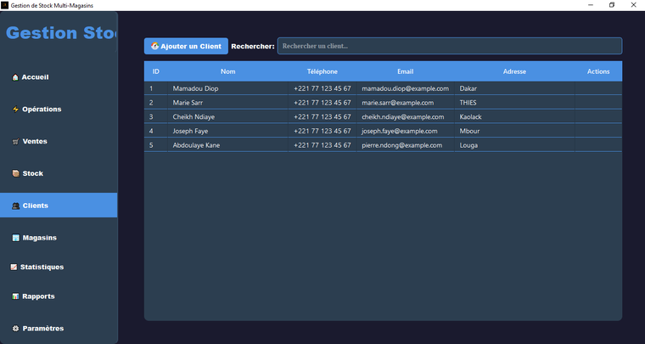
Task: Click the report icon beside Rapports
Action: point(15,297)
